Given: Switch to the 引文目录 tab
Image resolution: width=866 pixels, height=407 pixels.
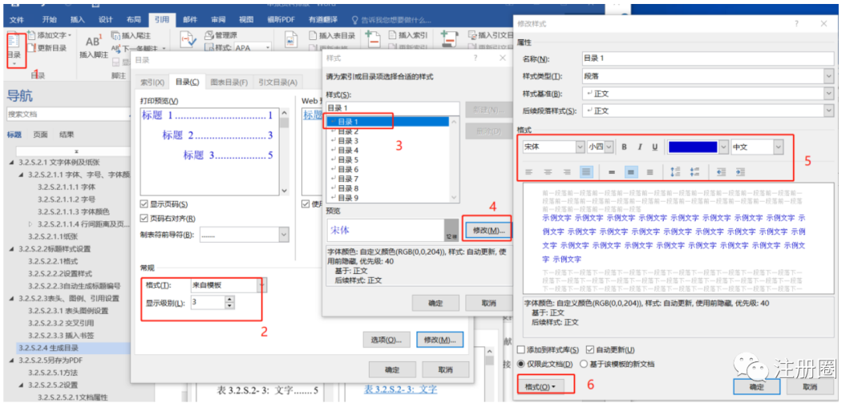Looking at the screenshot, I should (277, 83).
